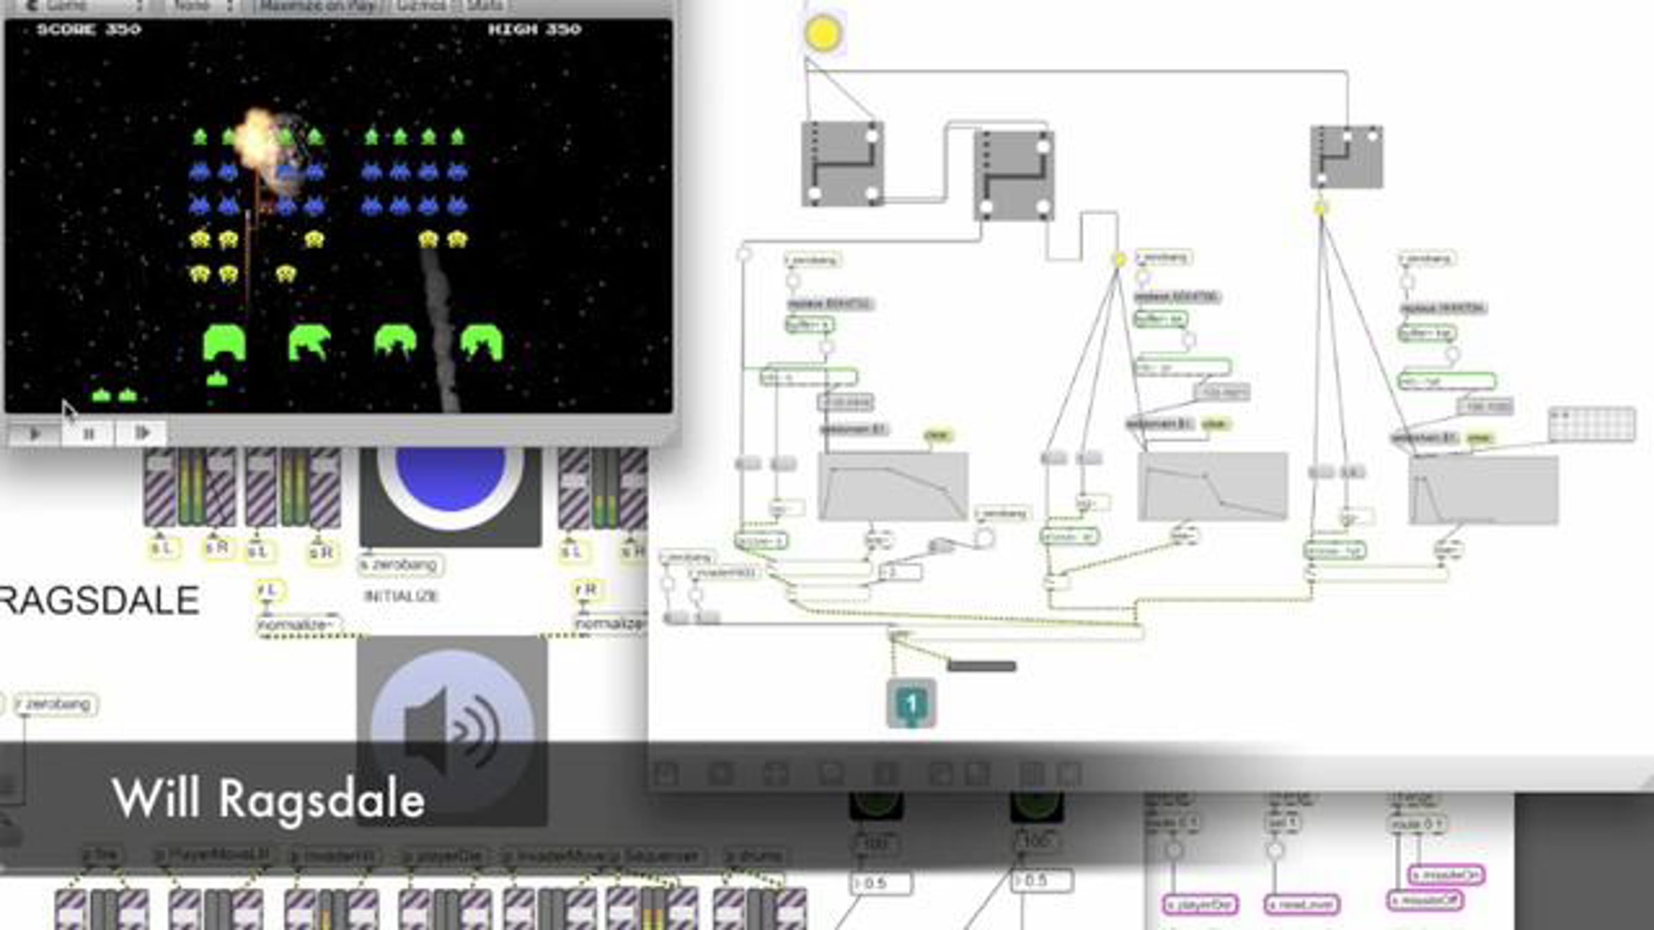The height and width of the screenshot is (930, 1654).
Task: Click the rightmost gray matrix switch object
Action: click(x=1346, y=157)
